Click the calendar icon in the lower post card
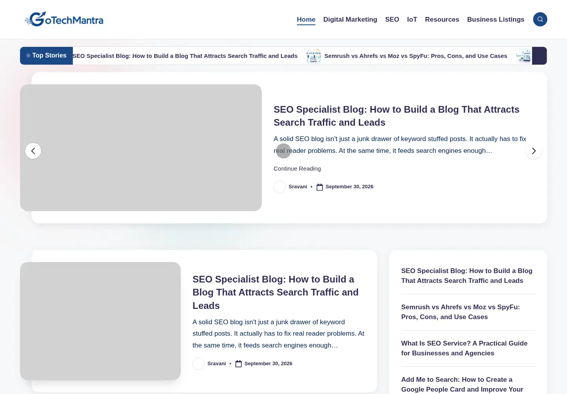The height and width of the screenshot is (394, 567). pyautogui.click(x=239, y=364)
